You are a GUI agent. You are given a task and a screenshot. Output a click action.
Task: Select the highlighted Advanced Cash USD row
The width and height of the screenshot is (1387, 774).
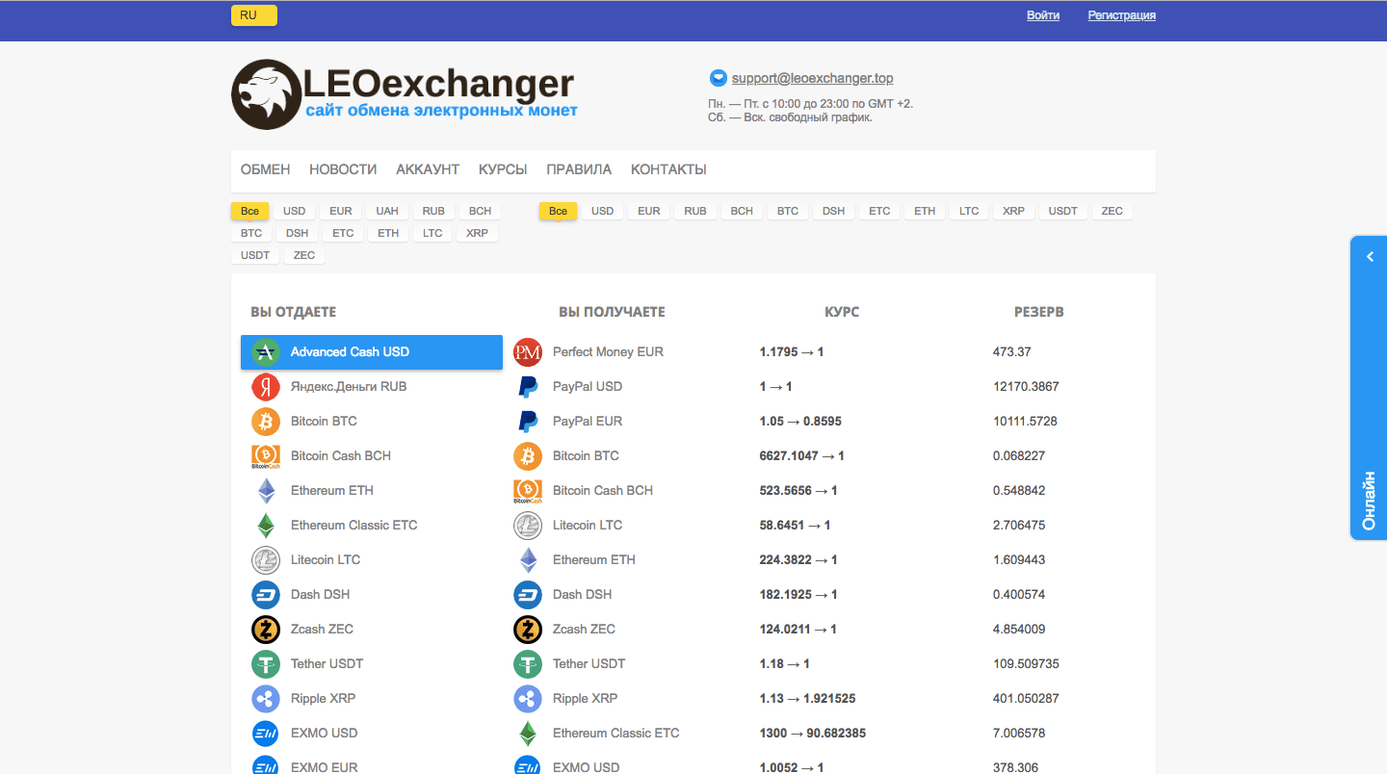click(371, 352)
